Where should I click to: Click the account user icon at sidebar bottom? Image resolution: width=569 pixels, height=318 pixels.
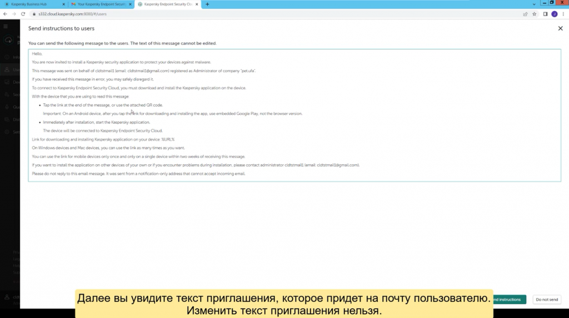click(x=7, y=296)
